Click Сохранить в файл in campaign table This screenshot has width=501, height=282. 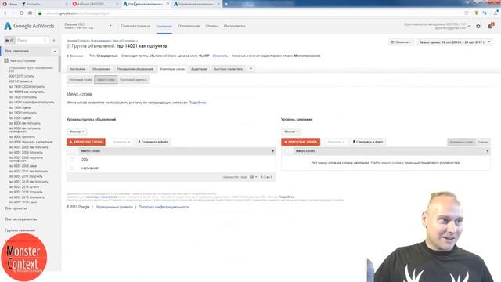[x=367, y=142]
